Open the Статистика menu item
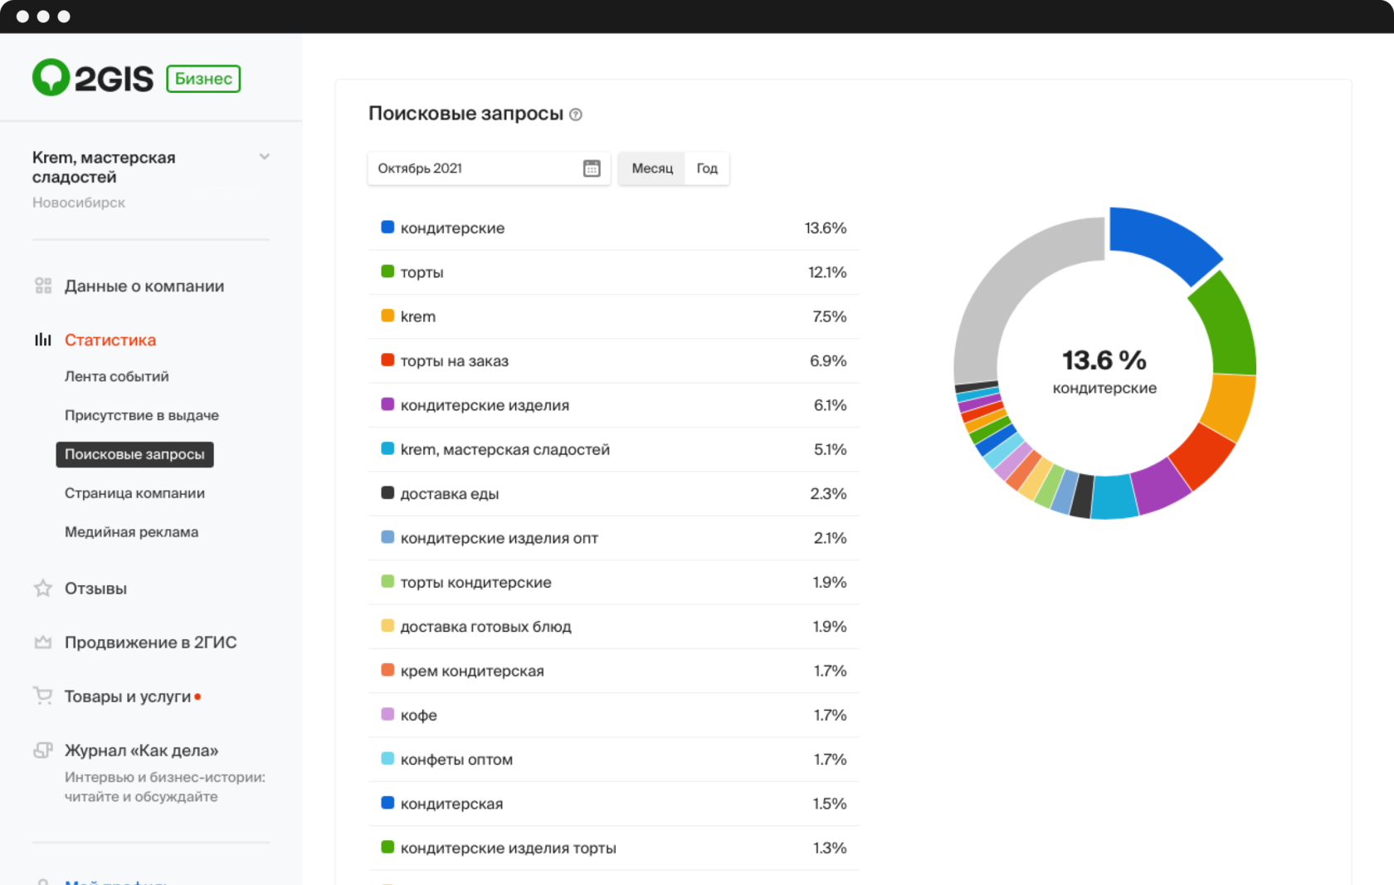This screenshot has height=885, width=1394. (x=110, y=340)
